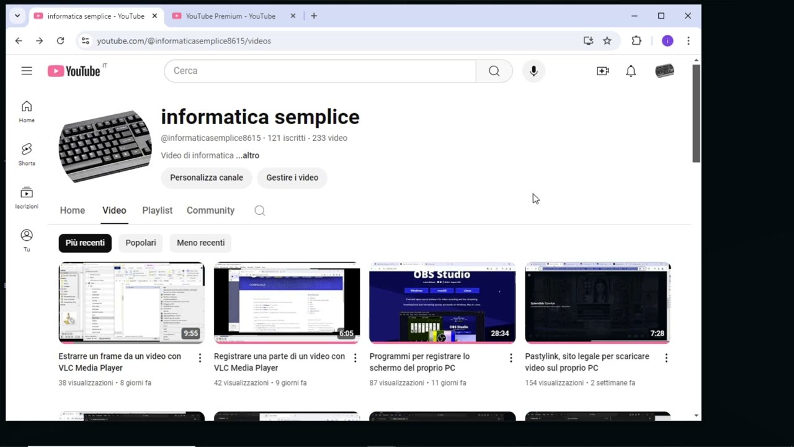This screenshot has height=447, width=794.
Task: Open options for Pastylink video
Action: click(x=666, y=358)
